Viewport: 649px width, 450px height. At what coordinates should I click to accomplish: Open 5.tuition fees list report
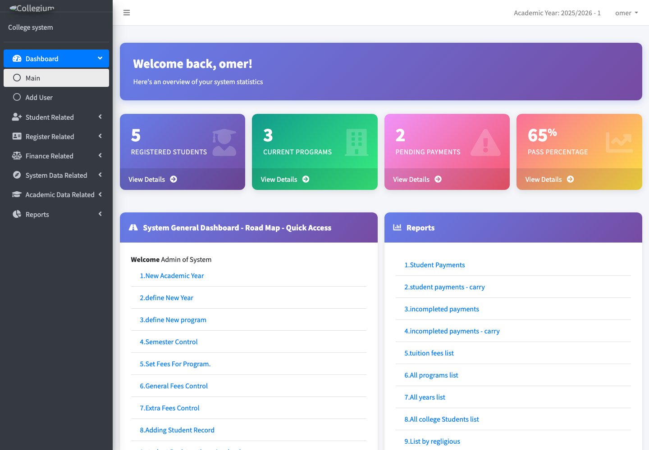point(429,353)
